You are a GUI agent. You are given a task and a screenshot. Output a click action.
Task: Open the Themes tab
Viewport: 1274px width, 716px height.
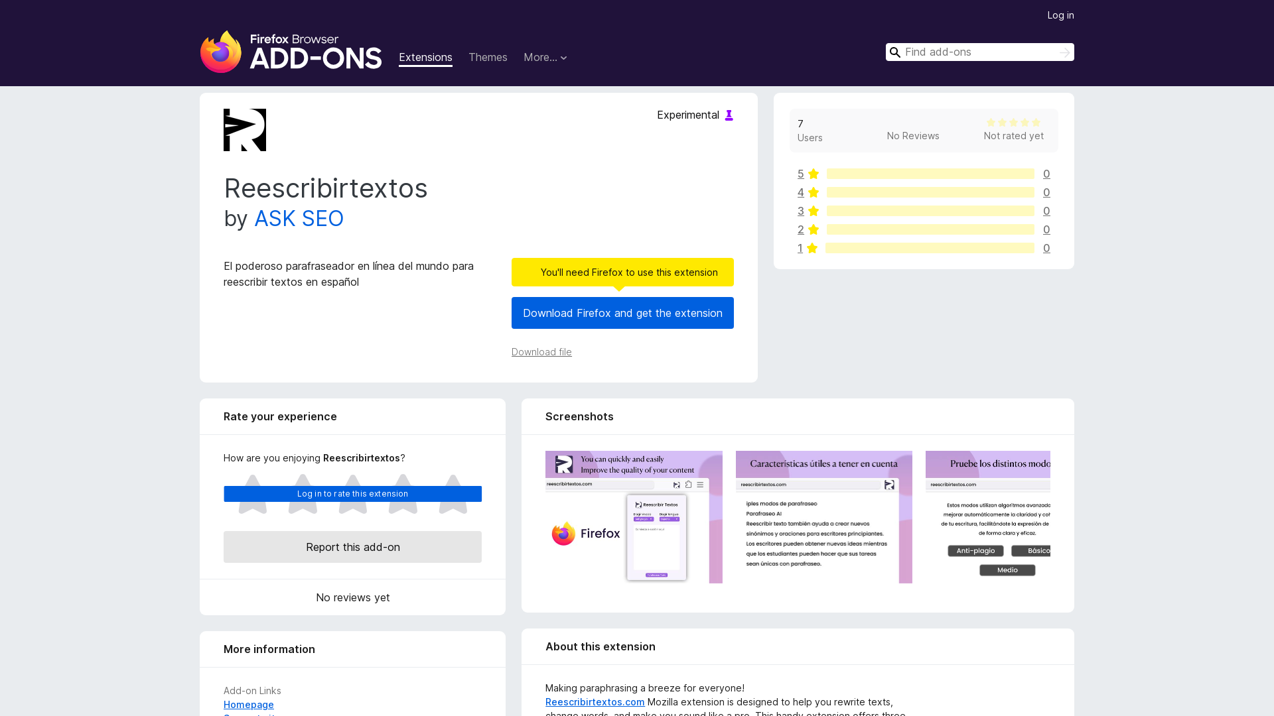(x=488, y=58)
